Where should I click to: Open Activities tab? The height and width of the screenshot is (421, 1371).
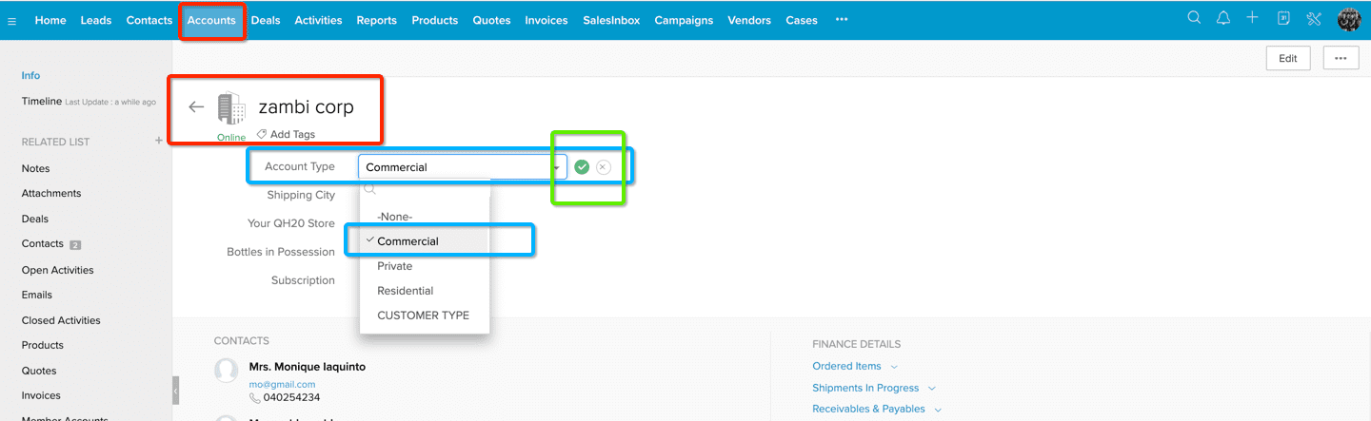(x=318, y=20)
